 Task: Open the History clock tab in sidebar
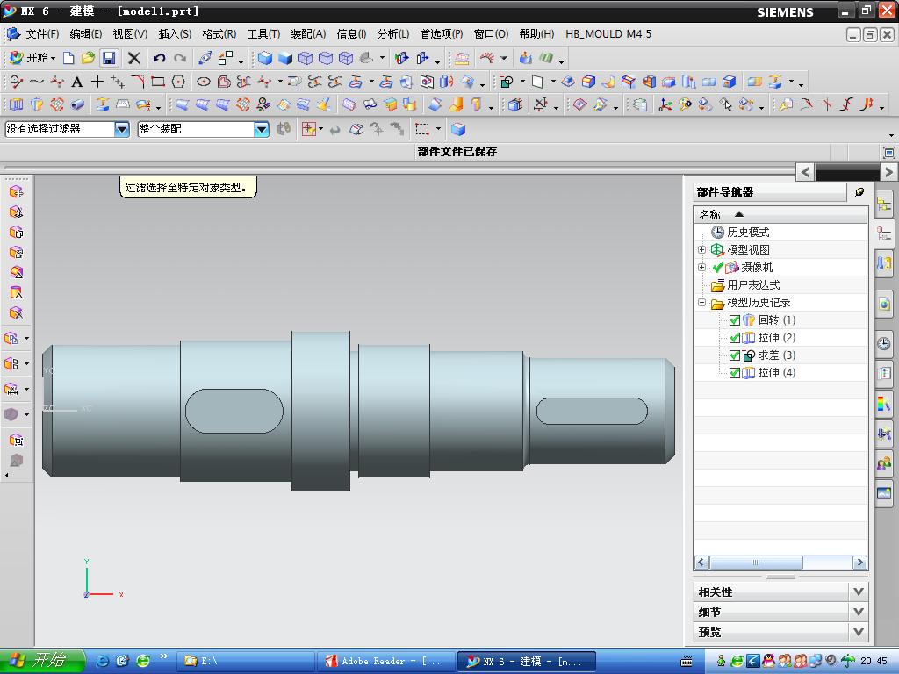coord(884,344)
